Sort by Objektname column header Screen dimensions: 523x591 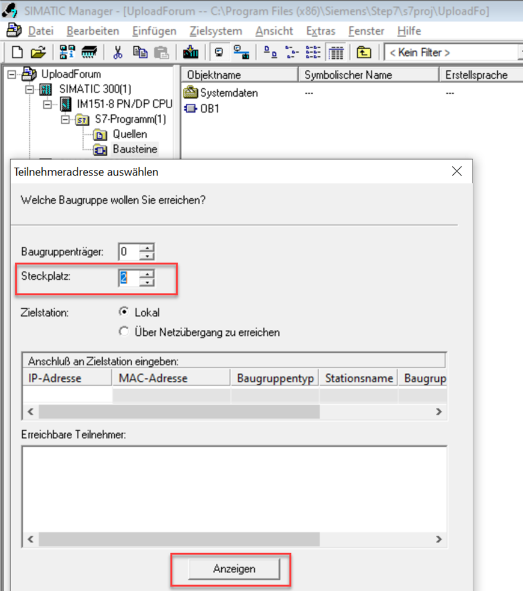(x=240, y=74)
